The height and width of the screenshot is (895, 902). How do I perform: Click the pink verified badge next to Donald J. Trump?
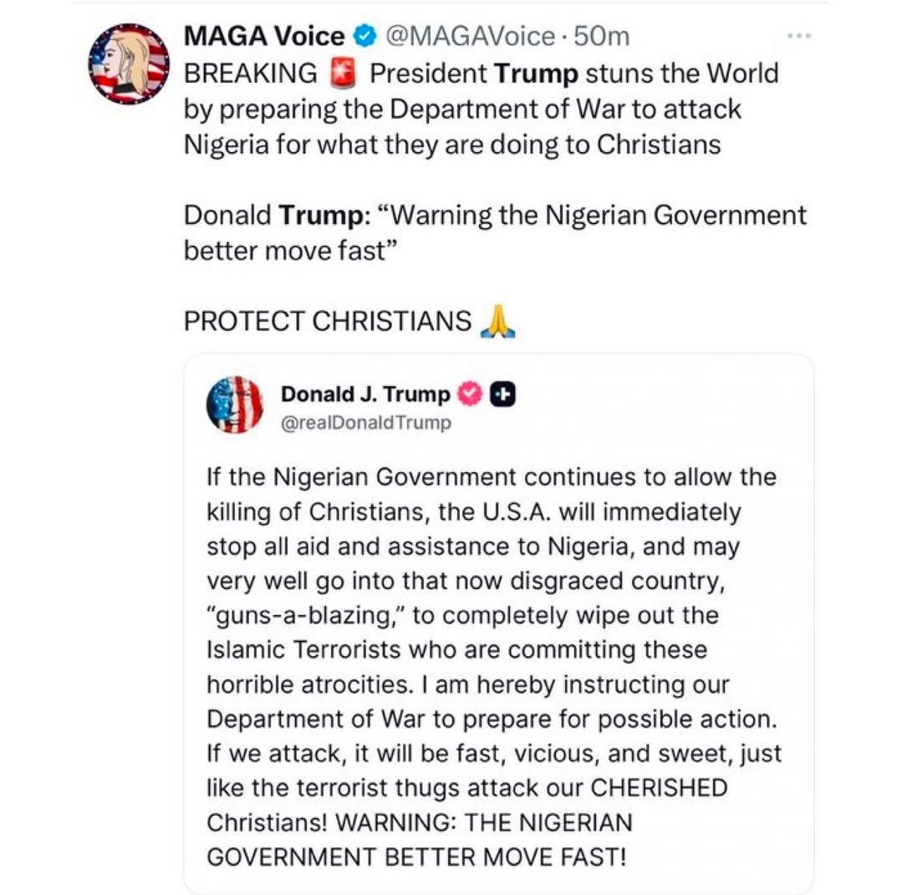click(x=468, y=394)
